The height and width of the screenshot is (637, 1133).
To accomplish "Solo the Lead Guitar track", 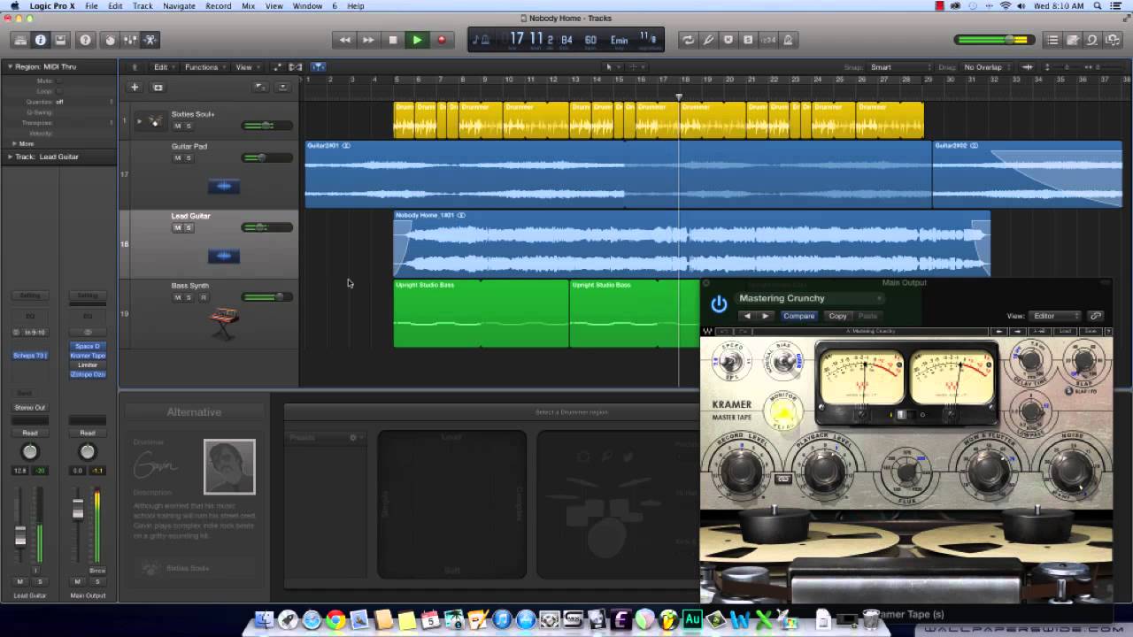I will 188,227.
